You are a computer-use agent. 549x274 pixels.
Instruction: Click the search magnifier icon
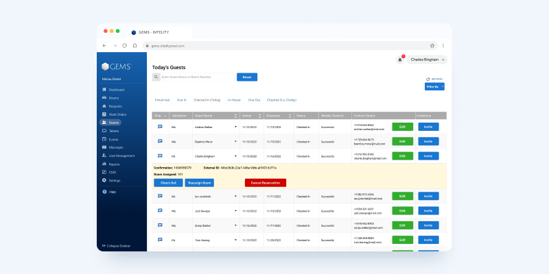point(156,77)
